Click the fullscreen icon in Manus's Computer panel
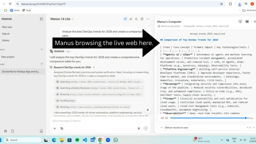This screenshot has width=256, height=144. 247,21
